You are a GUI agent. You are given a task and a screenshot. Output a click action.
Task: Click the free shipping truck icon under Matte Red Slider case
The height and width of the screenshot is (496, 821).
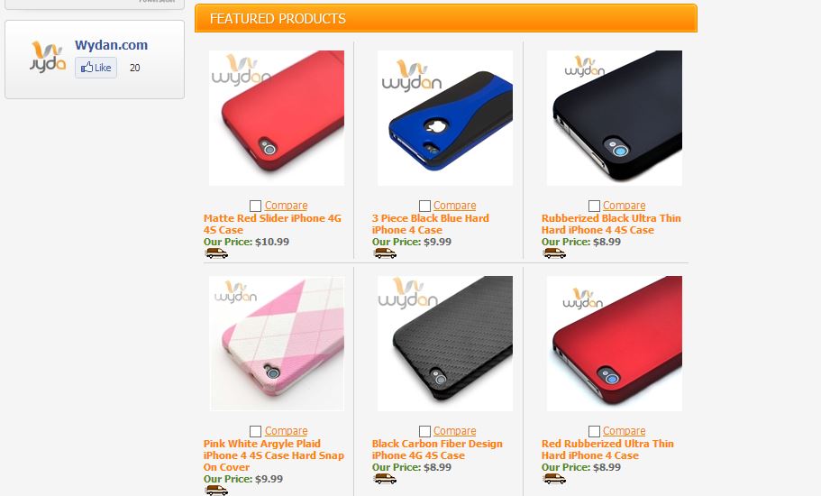(x=216, y=253)
